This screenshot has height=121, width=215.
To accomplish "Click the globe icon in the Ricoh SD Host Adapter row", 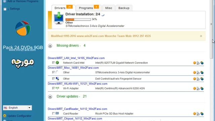I will (202, 114).
